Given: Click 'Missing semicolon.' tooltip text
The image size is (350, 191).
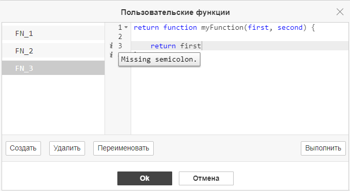Looking at the screenshot, I should [x=159, y=59].
